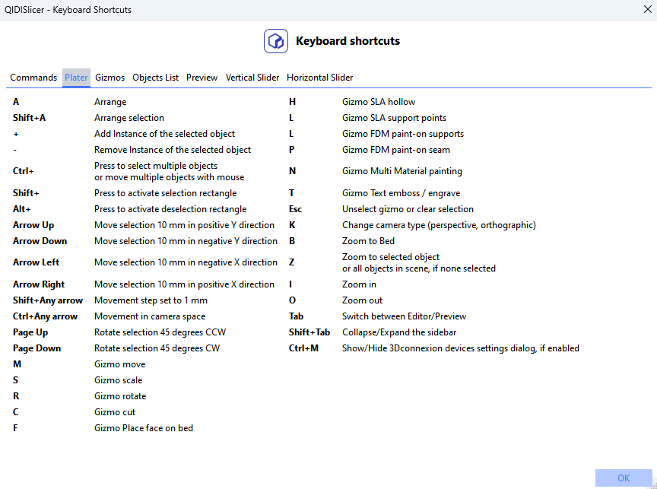The height and width of the screenshot is (489, 657).
Task: Click the 'Page Up' shortcut key label
Action: pos(30,332)
